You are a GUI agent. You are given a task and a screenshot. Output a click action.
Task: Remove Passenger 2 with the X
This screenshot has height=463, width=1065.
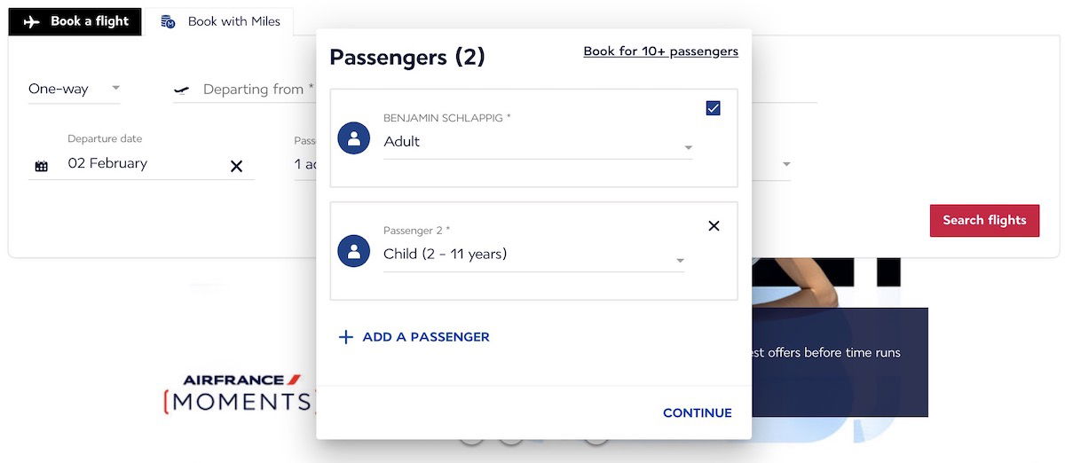(714, 226)
